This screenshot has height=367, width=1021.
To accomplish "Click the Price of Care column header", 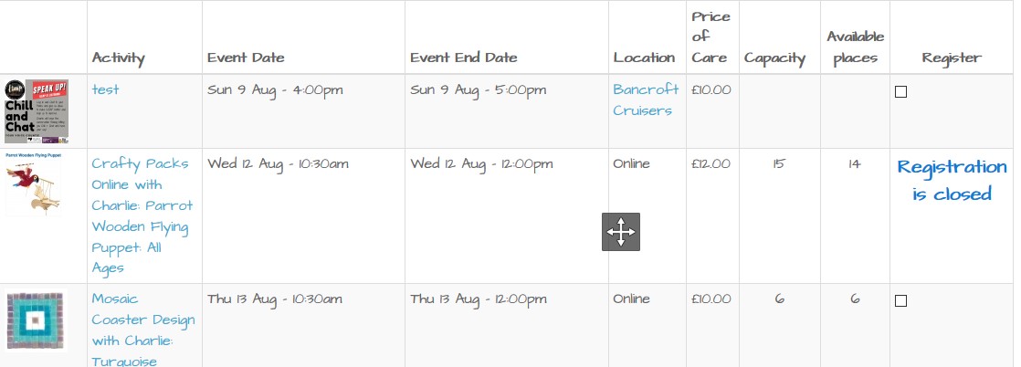I will click(x=710, y=37).
